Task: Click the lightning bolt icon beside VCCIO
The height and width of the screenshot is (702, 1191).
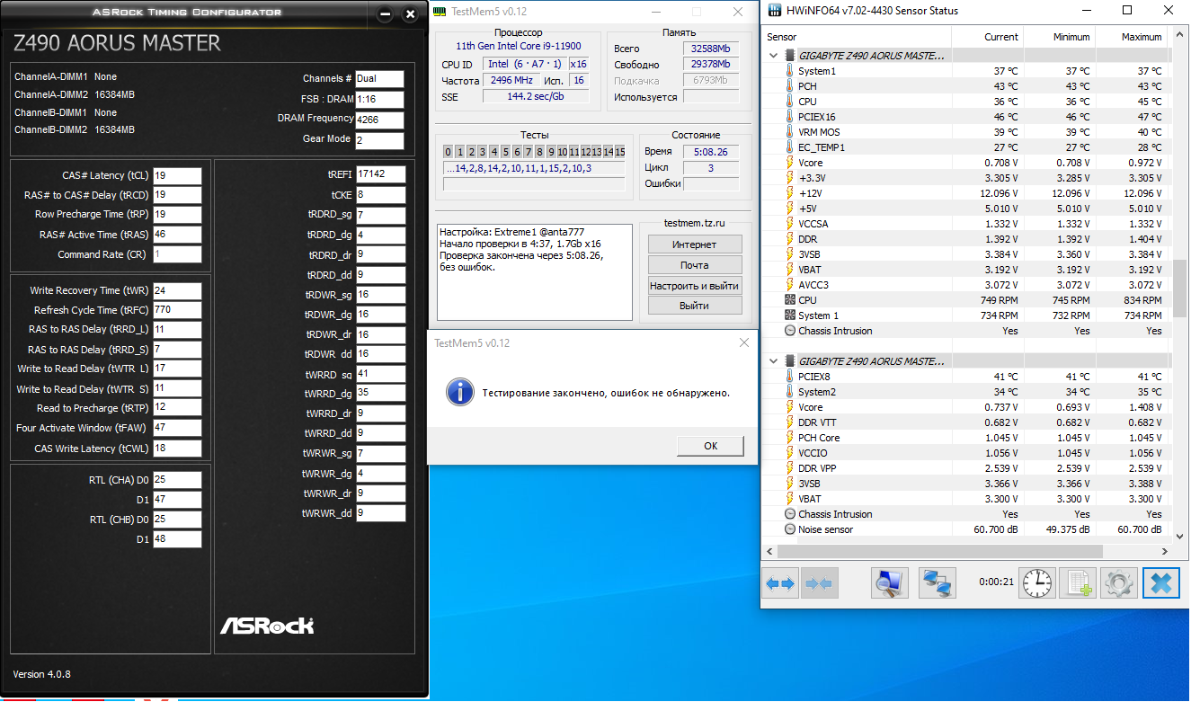Action: click(789, 453)
